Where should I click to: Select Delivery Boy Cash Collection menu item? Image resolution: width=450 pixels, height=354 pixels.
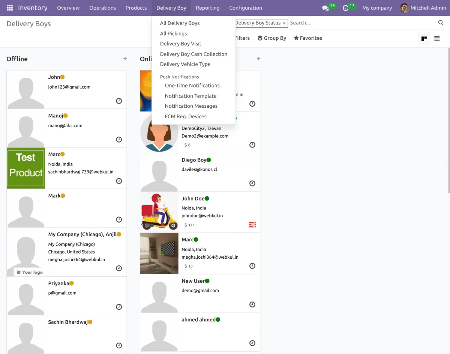click(x=193, y=54)
